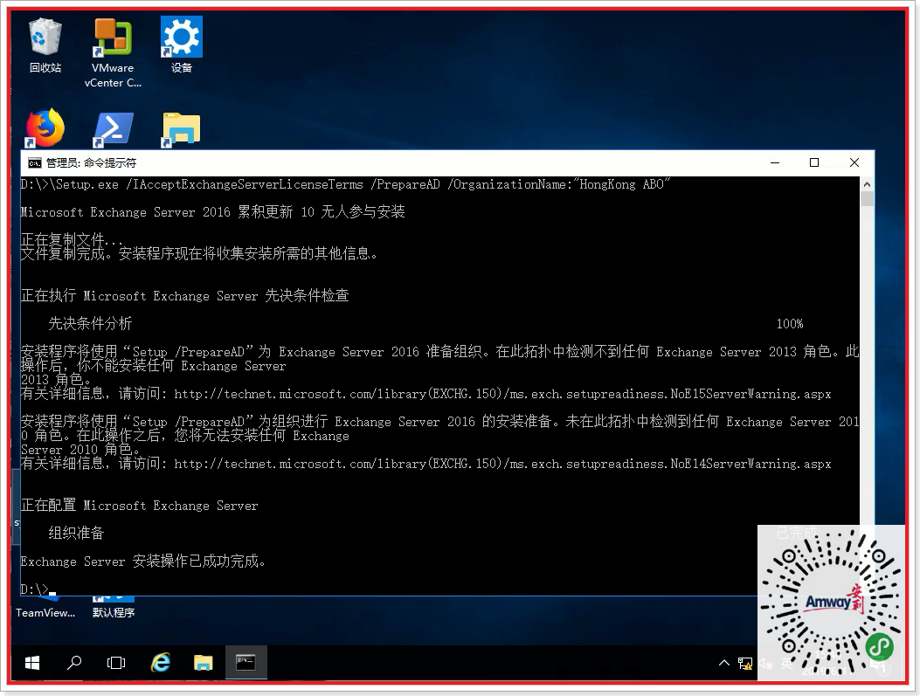Click "正在执行 Microsoft Exchange Server 先决条件检查" line
Screen dimensions: 920x696
[x=185, y=295]
